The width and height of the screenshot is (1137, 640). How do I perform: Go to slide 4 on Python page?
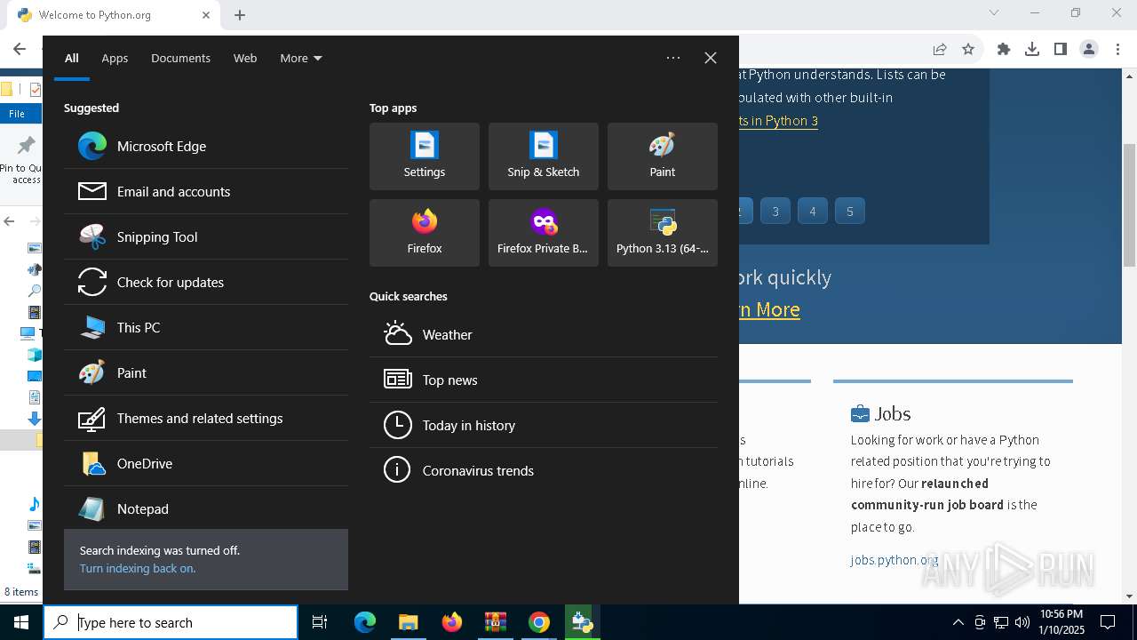point(813,211)
